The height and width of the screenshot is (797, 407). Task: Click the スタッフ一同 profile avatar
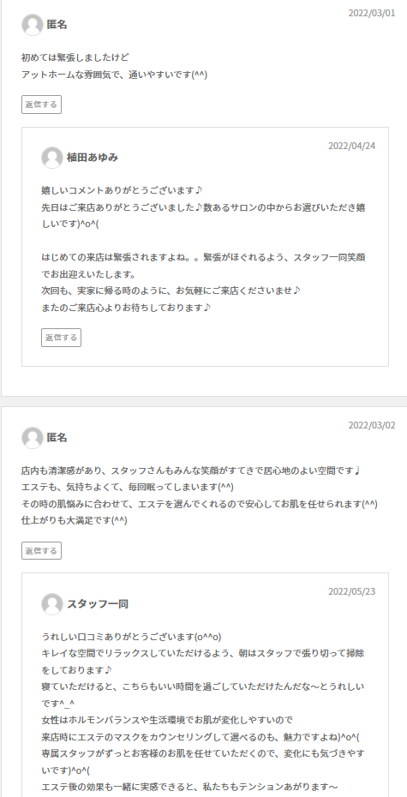point(51,604)
